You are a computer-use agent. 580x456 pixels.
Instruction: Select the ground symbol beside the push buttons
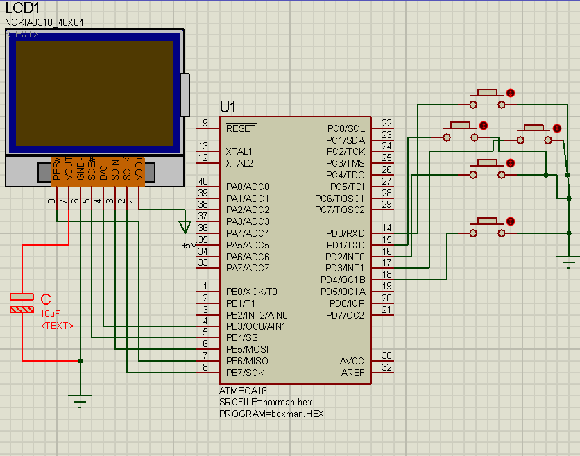(568, 262)
